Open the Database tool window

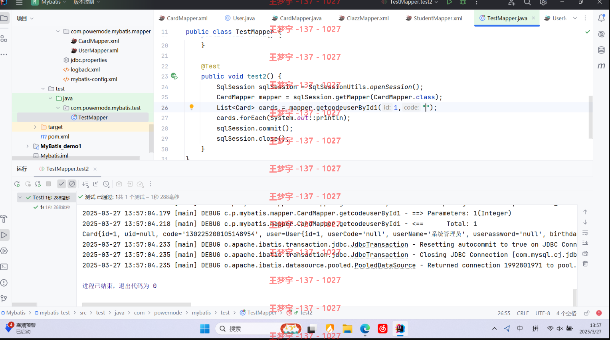coord(601,50)
